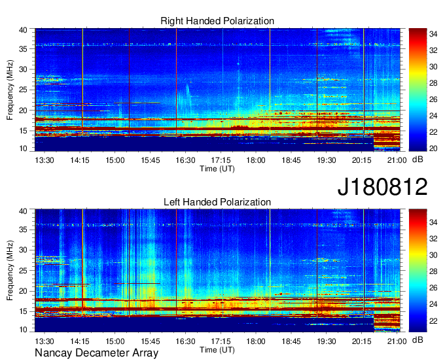Click the 16:30 tick on Left Handed plot
The width and height of the screenshot is (445, 361).
click(185, 341)
